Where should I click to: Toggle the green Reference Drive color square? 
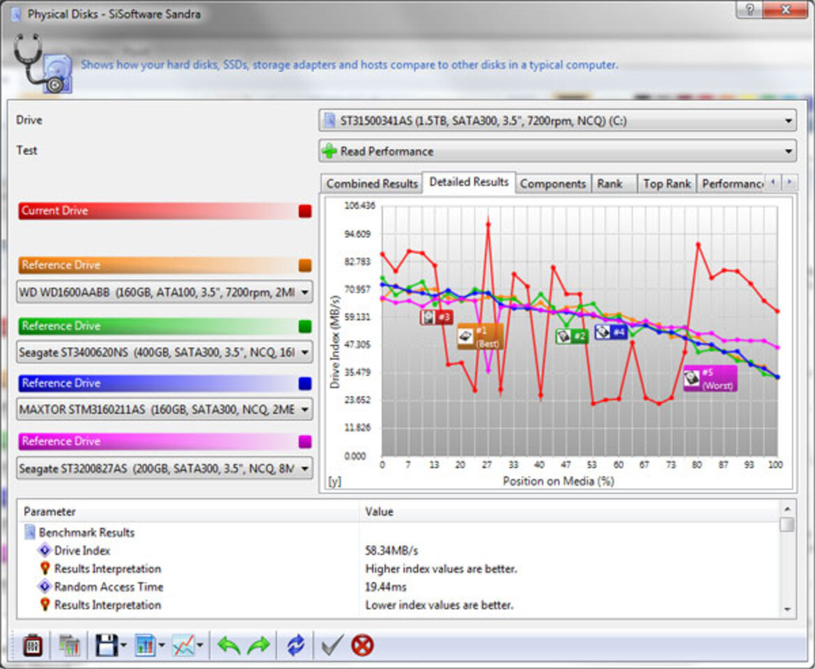pyautogui.click(x=304, y=326)
